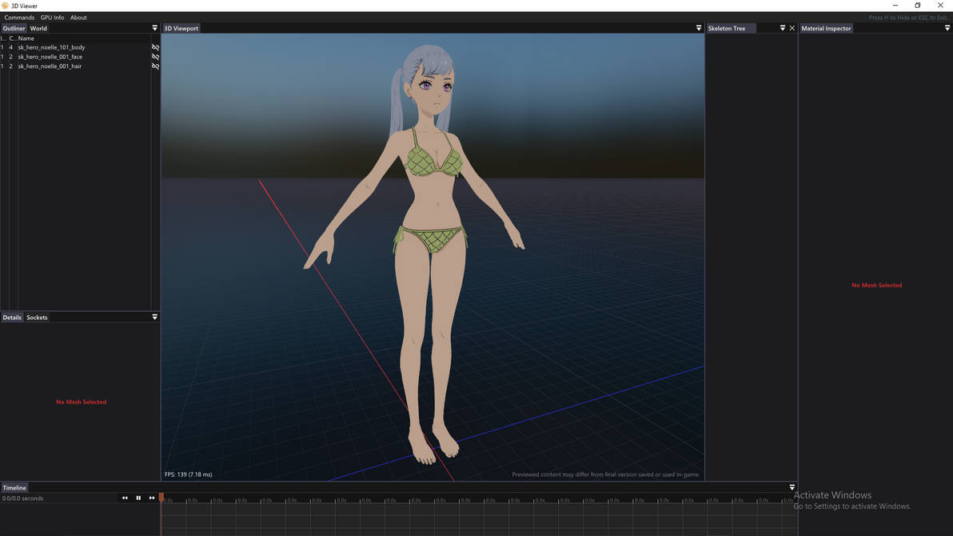The height and width of the screenshot is (536, 953).
Task: Open the Skeleton Tree panel options dropdown
Action: [x=782, y=28]
